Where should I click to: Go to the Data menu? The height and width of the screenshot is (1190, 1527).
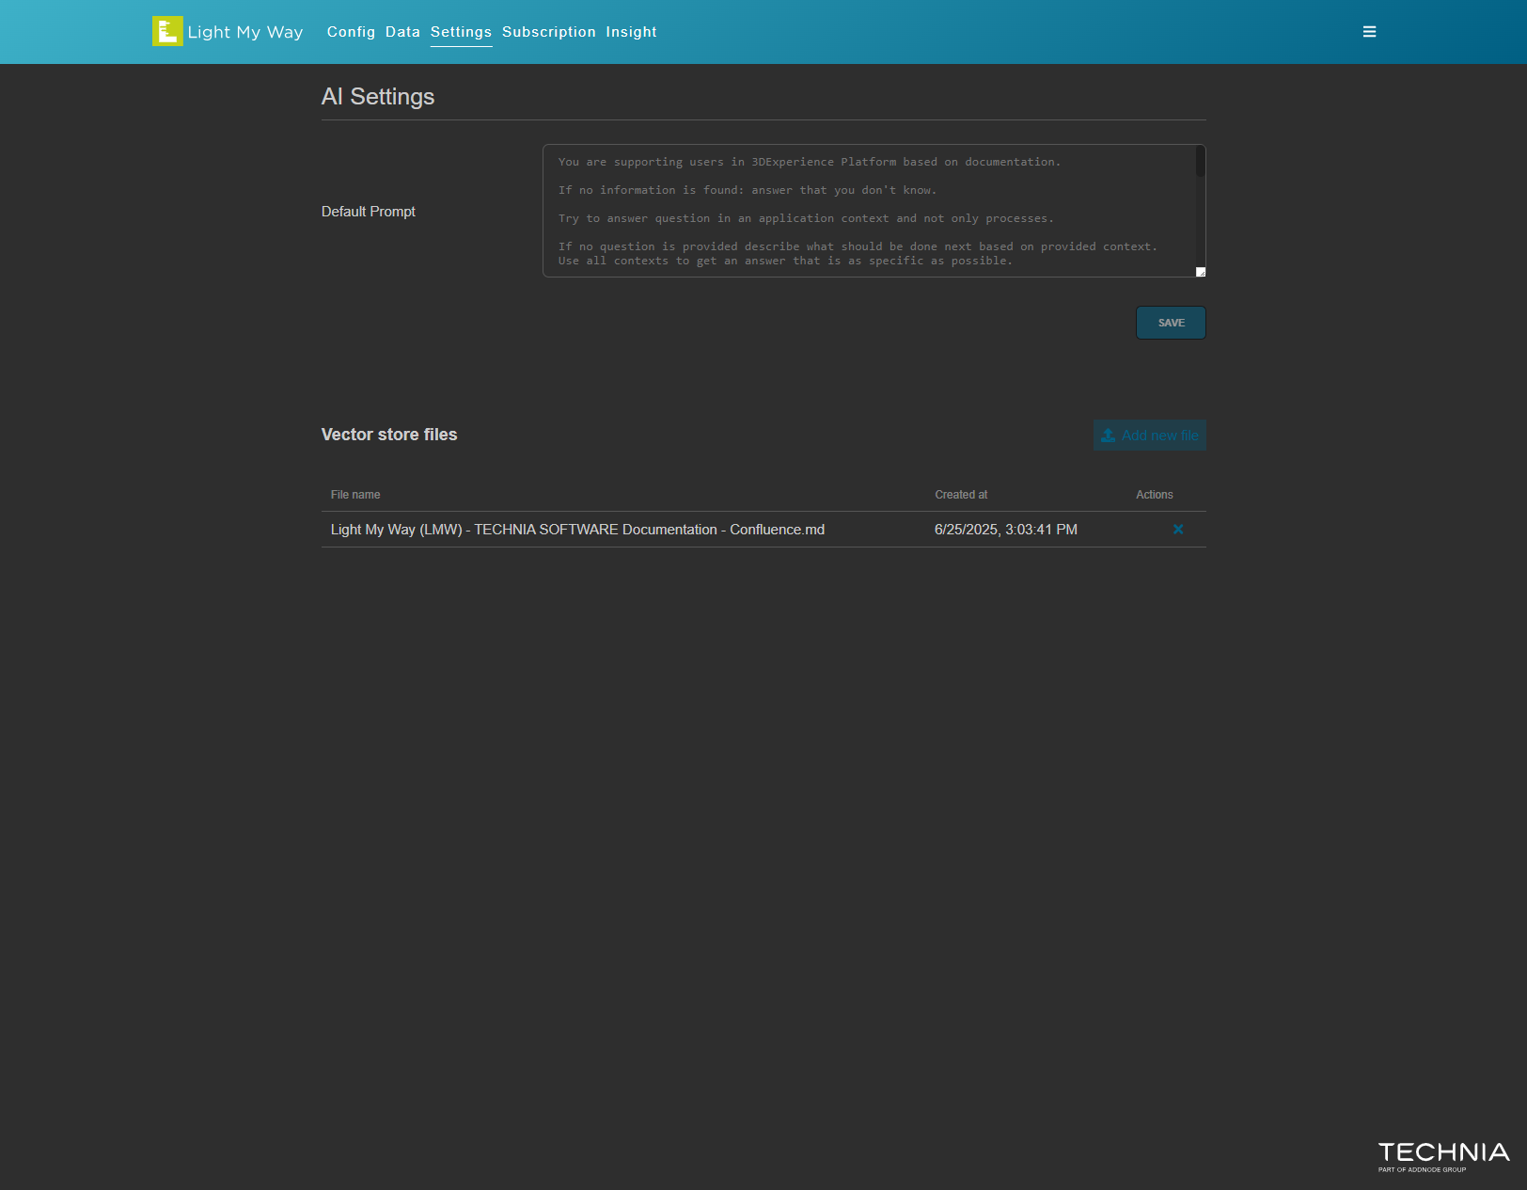pos(402,32)
